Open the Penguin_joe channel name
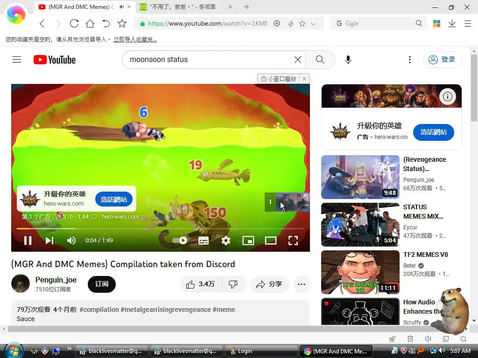The image size is (478, 358). [x=56, y=280]
